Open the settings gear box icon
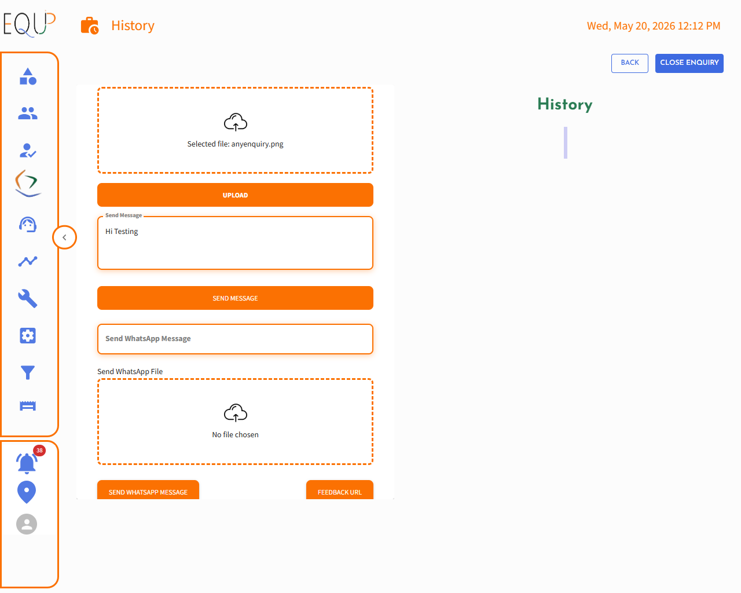Viewport: 741px width, 593px height. coord(28,335)
